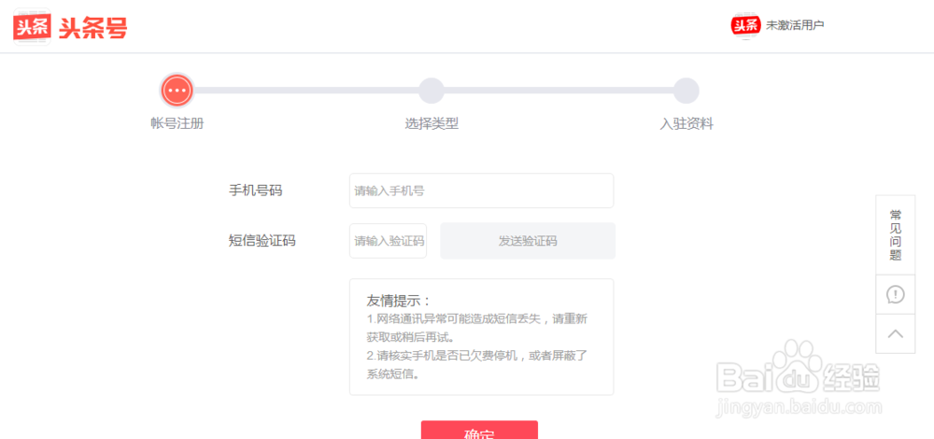Click the 头条号 logo icon
This screenshot has width=934, height=439.
32,27
